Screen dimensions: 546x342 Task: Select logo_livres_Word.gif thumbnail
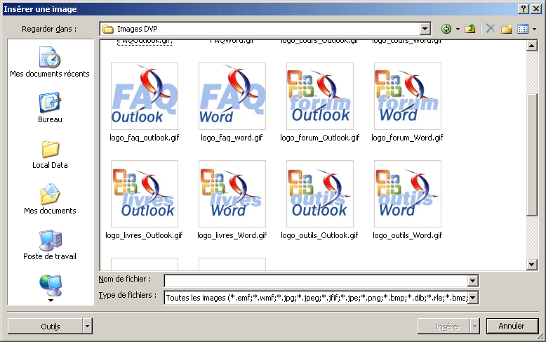pos(232,194)
